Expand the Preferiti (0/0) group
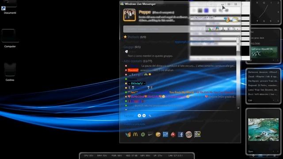Screen dimensions: 283x159 pos(137,37)
